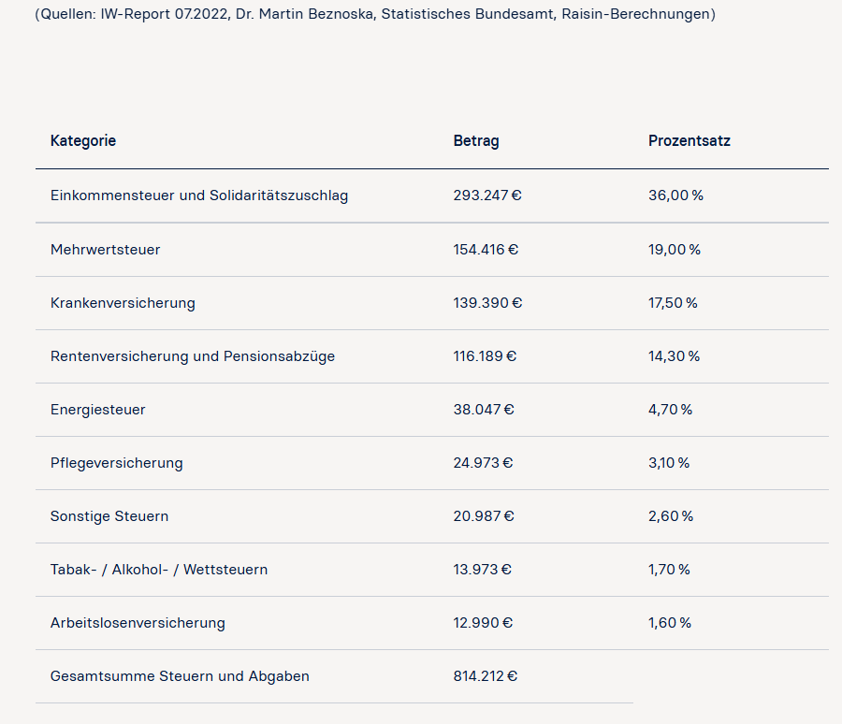The width and height of the screenshot is (842, 724).
Task: Select the Krankenversicherung row label
Action: coord(123,303)
